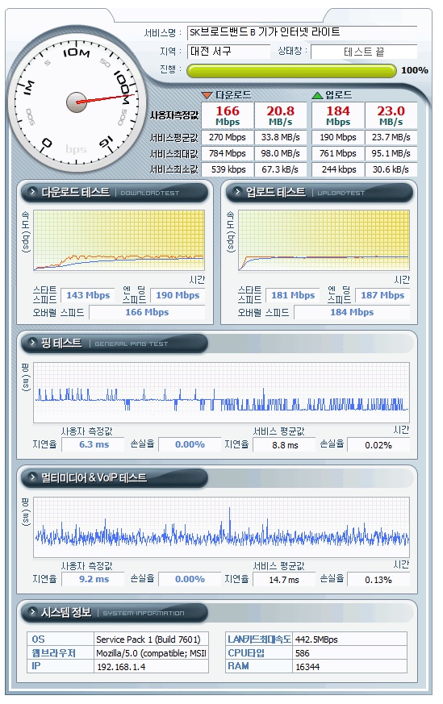Click the 539 kbps service minimum cell
The width and height of the screenshot is (443, 704).
click(228, 169)
